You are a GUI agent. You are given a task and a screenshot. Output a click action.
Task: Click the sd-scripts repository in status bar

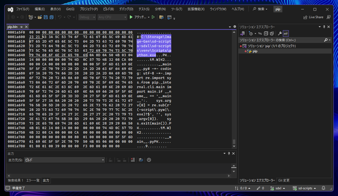[x=304, y=188]
